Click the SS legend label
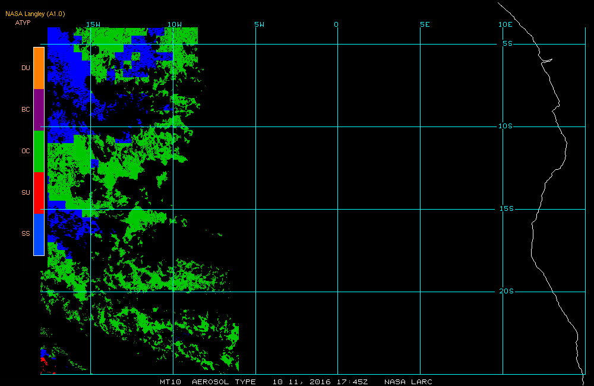This screenshot has width=594, height=386. click(x=26, y=233)
